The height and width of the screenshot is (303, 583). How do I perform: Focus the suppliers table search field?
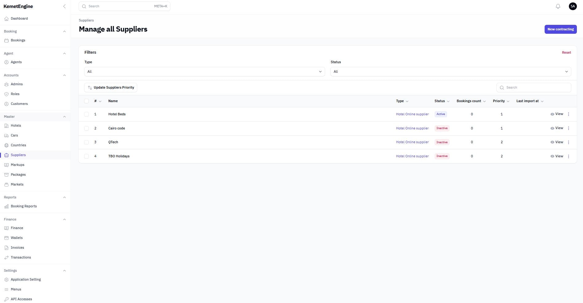click(534, 88)
